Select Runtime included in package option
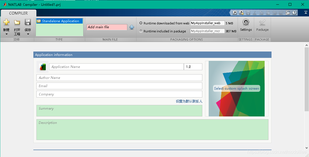The height and width of the screenshot is (157, 309). pos(141,31)
